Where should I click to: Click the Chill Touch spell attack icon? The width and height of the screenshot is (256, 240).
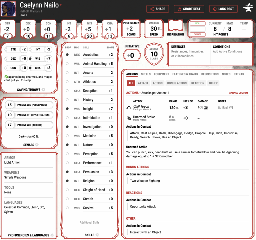(129, 108)
